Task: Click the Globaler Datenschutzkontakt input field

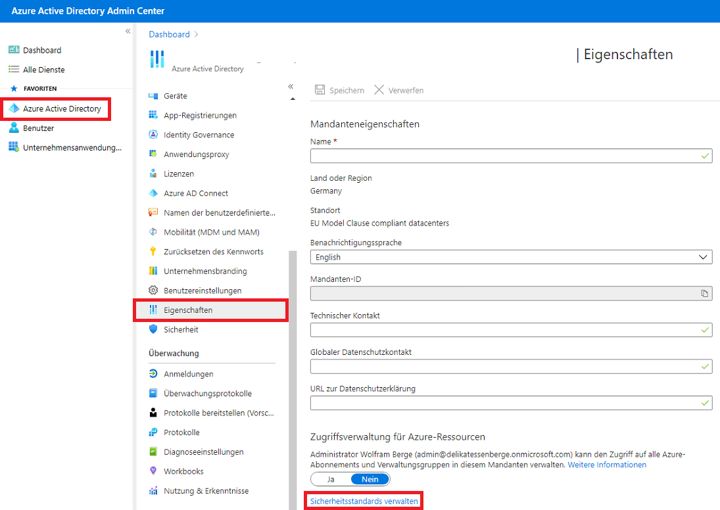Action: [x=511, y=366]
